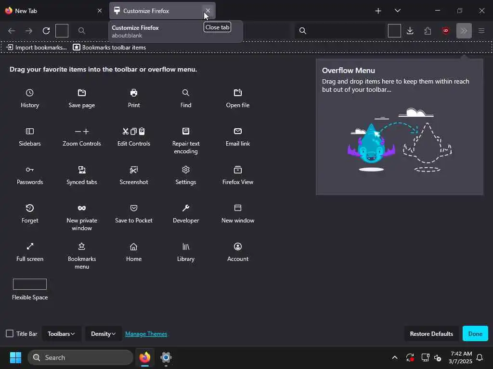Select the New window icon

[238, 208]
